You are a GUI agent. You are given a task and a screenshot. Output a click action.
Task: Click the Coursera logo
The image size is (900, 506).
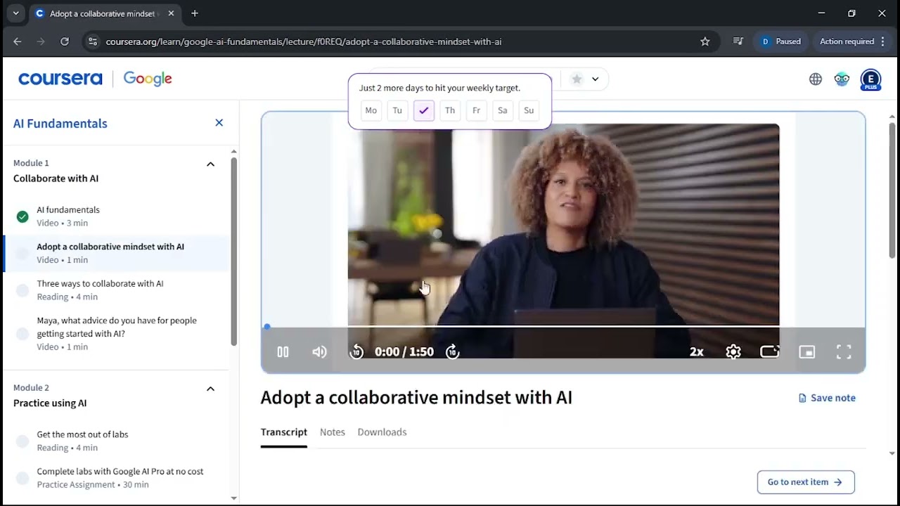tap(60, 79)
